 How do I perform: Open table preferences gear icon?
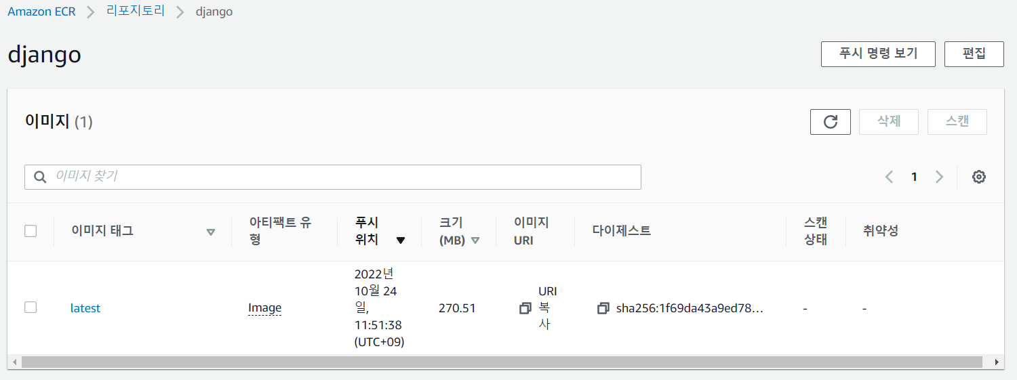click(x=978, y=177)
